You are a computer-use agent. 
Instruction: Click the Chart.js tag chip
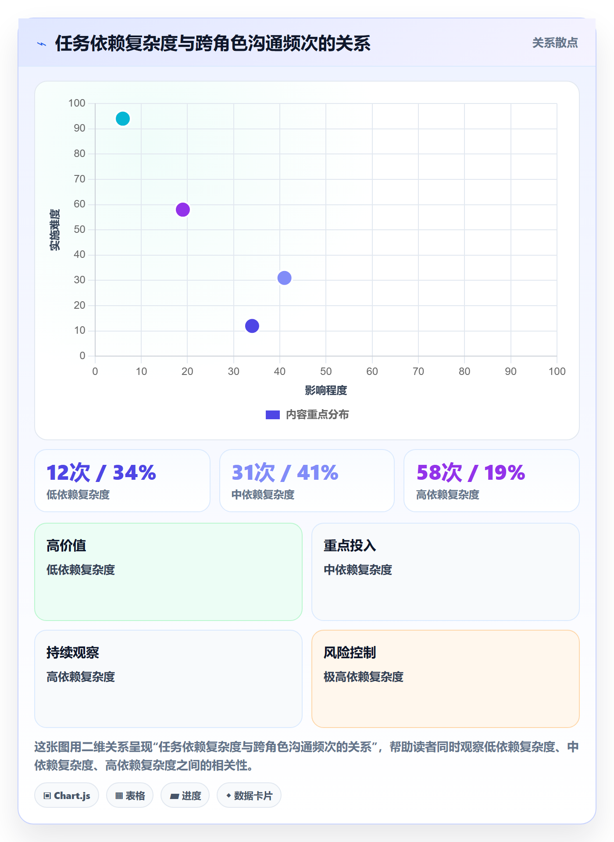pos(67,796)
